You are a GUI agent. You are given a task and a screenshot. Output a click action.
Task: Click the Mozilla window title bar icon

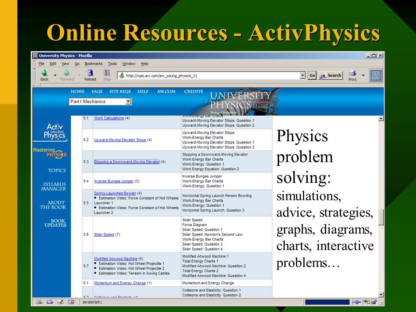coord(35,55)
